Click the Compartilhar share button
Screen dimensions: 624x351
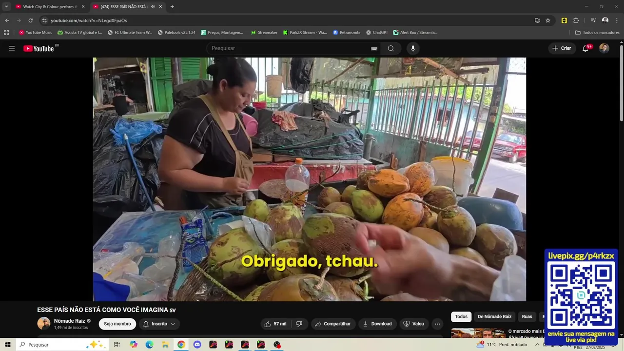(x=333, y=324)
